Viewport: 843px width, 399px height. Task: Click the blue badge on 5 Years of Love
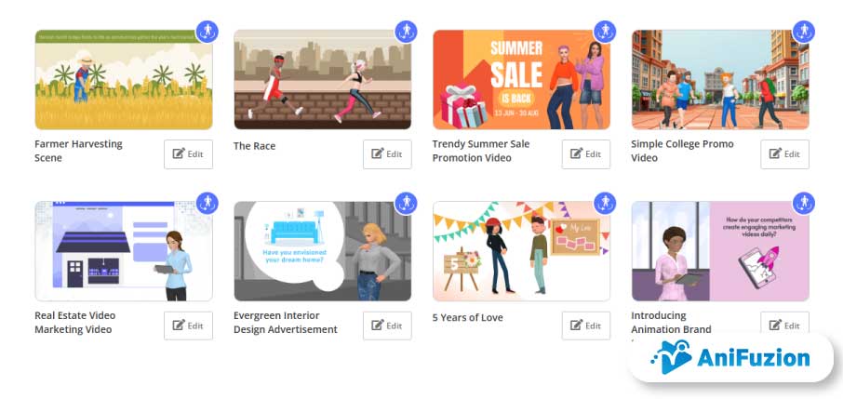pyautogui.click(x=605, y=204)
